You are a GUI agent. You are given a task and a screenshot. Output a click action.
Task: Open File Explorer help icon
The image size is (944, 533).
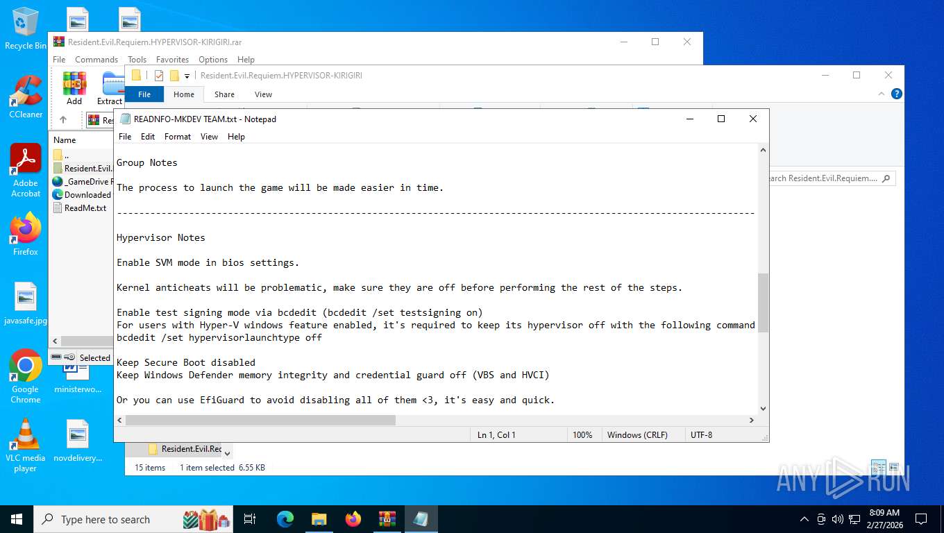pyautogui.click(x=896, y=94)
